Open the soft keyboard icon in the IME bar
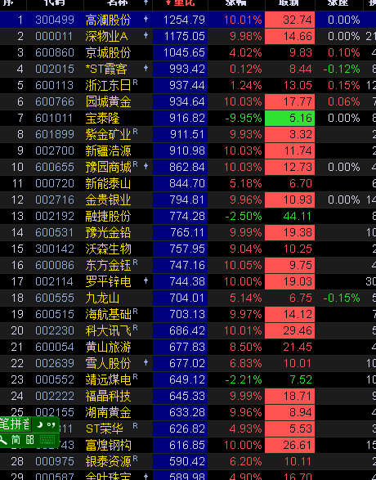376x480 pixels. (x=47, y=440)
